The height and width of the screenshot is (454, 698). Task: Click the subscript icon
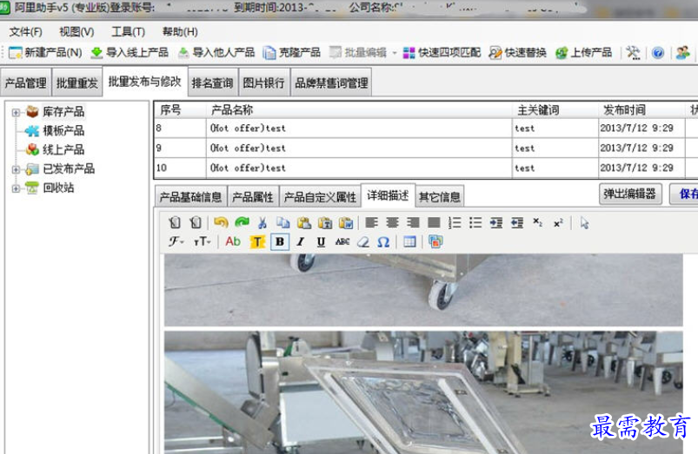(x=538, y=222)
